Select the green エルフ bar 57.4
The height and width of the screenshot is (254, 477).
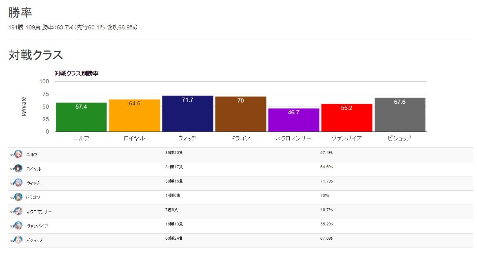point(81,117)
